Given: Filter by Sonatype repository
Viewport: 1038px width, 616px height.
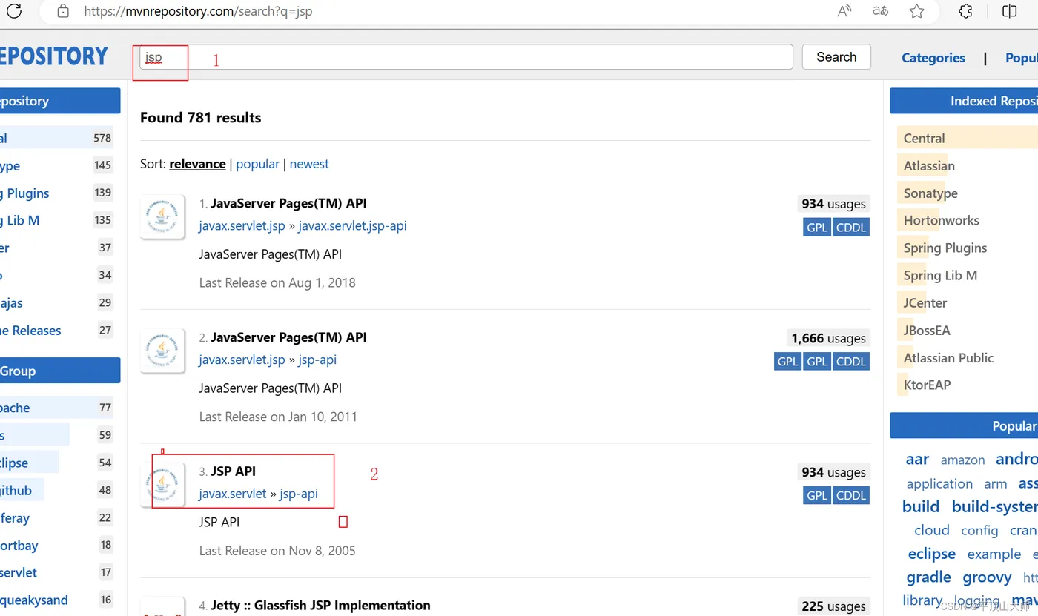Looking at the screenshot, I should click(930, 193).
